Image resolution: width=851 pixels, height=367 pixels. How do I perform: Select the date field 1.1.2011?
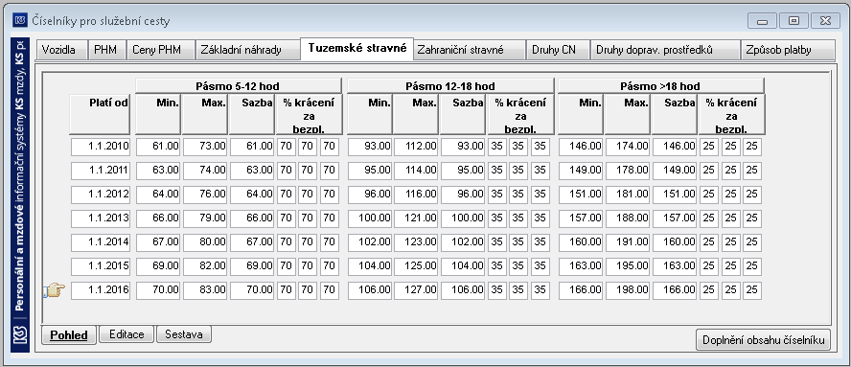coord(101,171)
